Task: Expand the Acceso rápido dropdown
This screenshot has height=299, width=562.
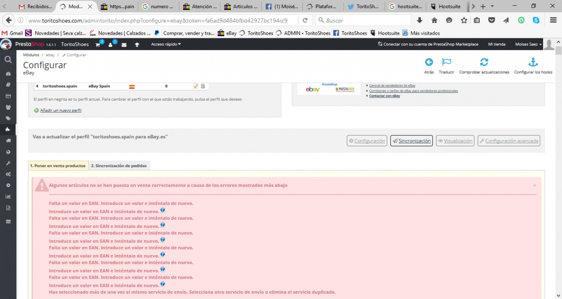Action: (x=166, y=44)
